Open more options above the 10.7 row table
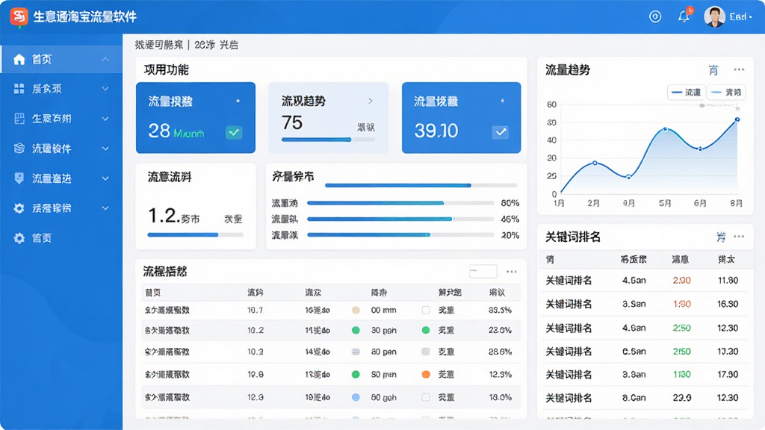Viewport: 765px width, 430px height. [511, 272]
